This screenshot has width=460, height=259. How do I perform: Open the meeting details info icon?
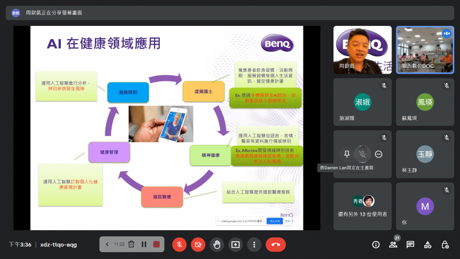376,245
